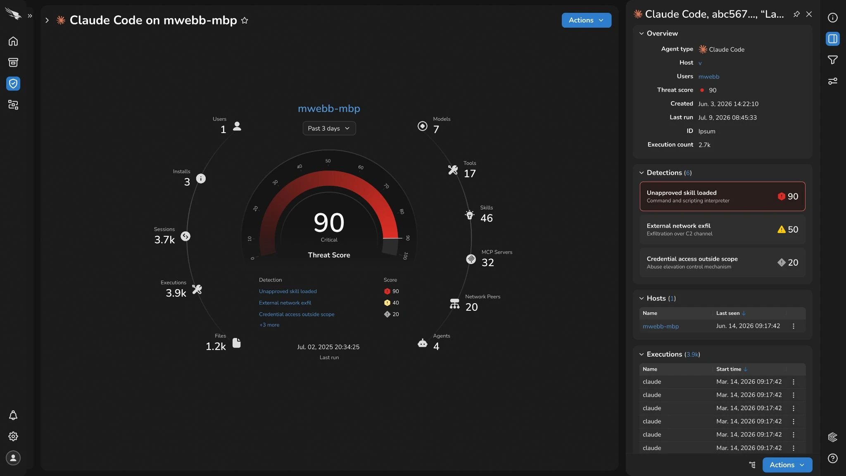The height and width of the screenshot is (476, 846).
Task: Open the top Actions dropdown button
Action: (586, 20)
